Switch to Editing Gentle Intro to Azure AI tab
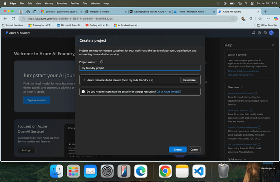 coord(150,12)
